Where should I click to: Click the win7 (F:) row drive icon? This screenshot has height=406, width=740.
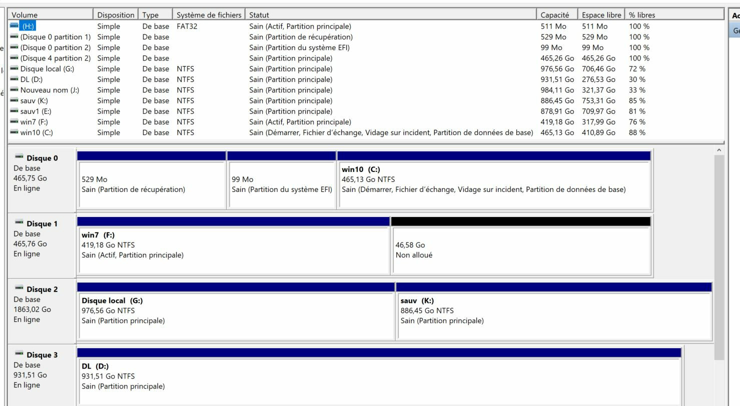pos(14,122)
